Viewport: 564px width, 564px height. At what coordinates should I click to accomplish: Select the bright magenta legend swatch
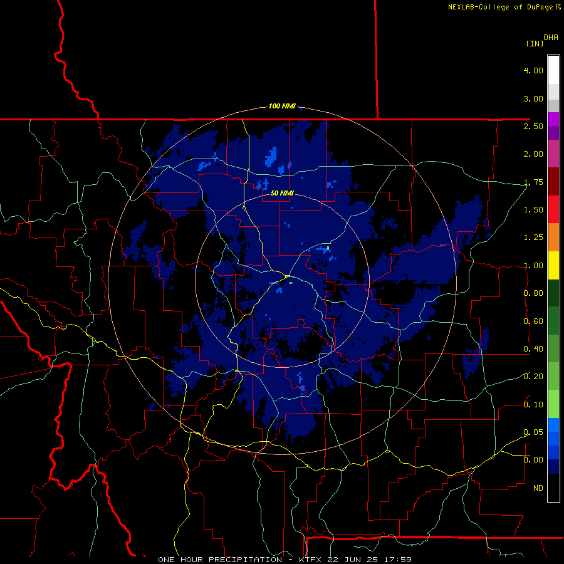point(553,119)
